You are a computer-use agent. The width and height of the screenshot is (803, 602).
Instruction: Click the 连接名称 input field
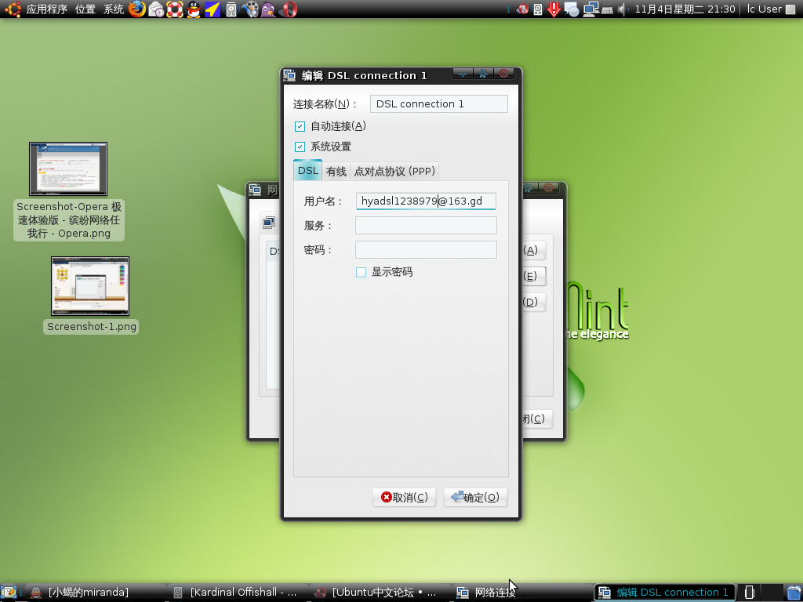[439, 104]
